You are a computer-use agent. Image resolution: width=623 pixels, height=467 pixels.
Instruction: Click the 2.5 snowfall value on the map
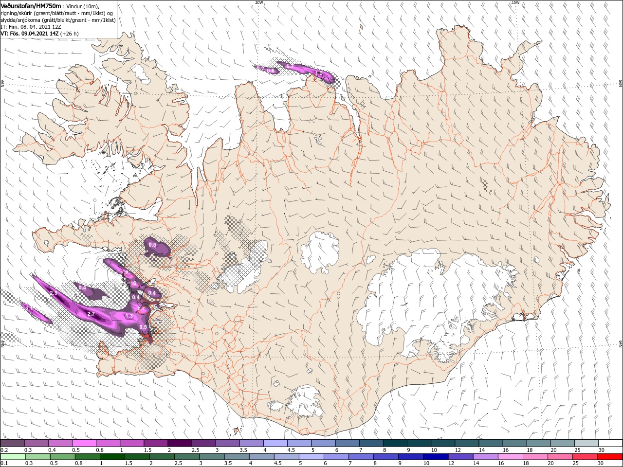coord(54,293)
